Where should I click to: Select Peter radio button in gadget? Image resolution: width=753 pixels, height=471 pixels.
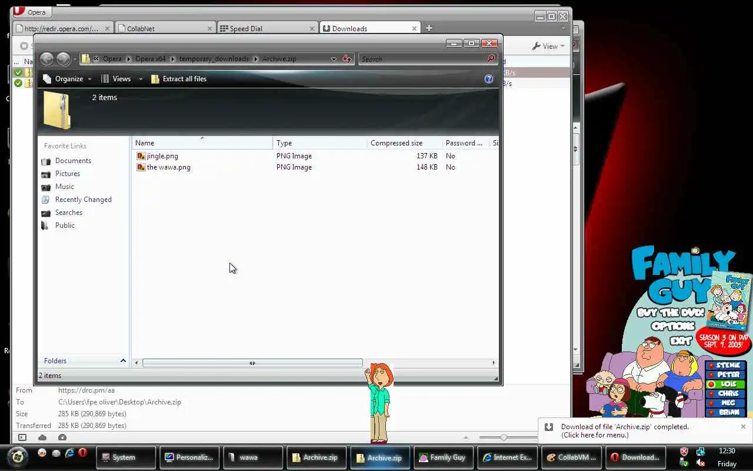click(x=711, y=374)
